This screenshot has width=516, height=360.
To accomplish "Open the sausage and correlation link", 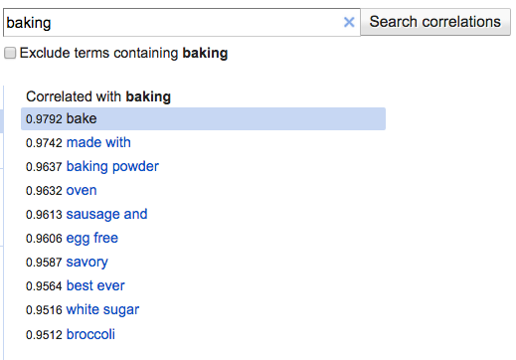I will coord(106,214).
